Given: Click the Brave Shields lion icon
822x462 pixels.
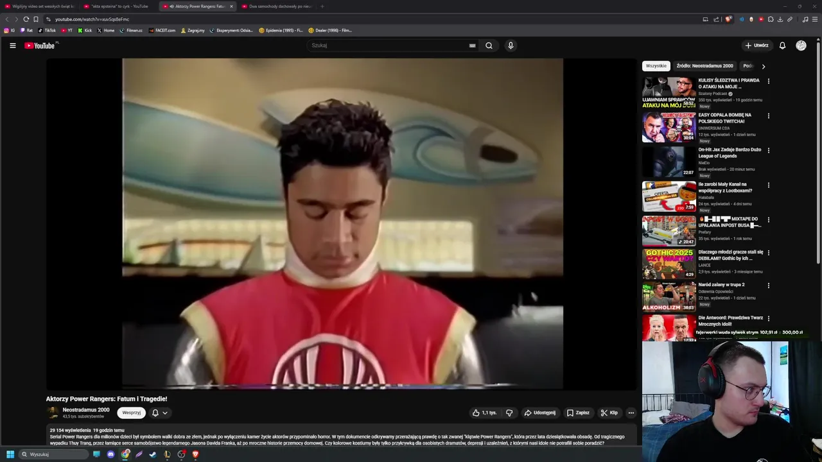Looking at the screenshot, I should (728, 19).
